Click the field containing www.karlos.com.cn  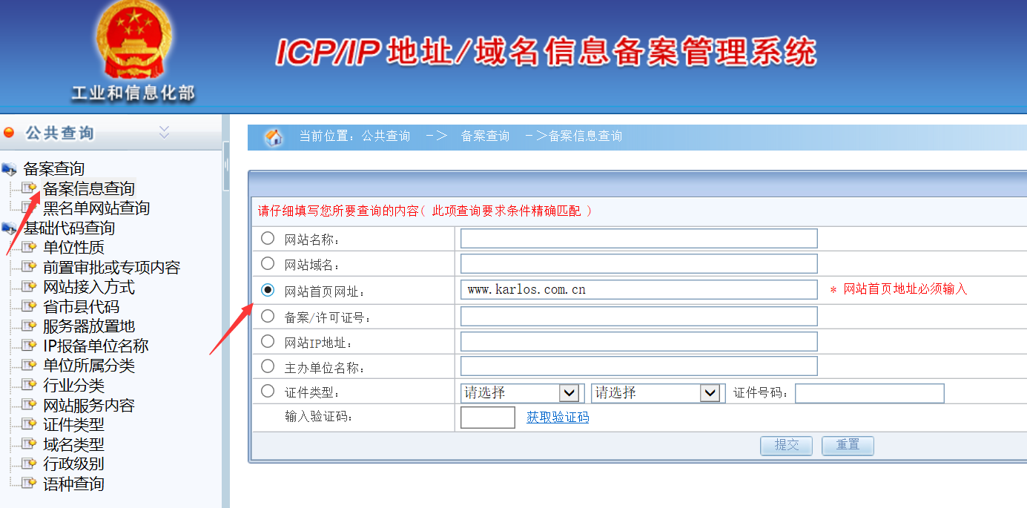point(639,289)
